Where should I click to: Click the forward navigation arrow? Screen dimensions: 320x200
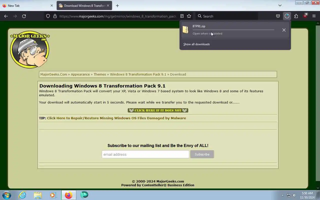coord(15,16)
